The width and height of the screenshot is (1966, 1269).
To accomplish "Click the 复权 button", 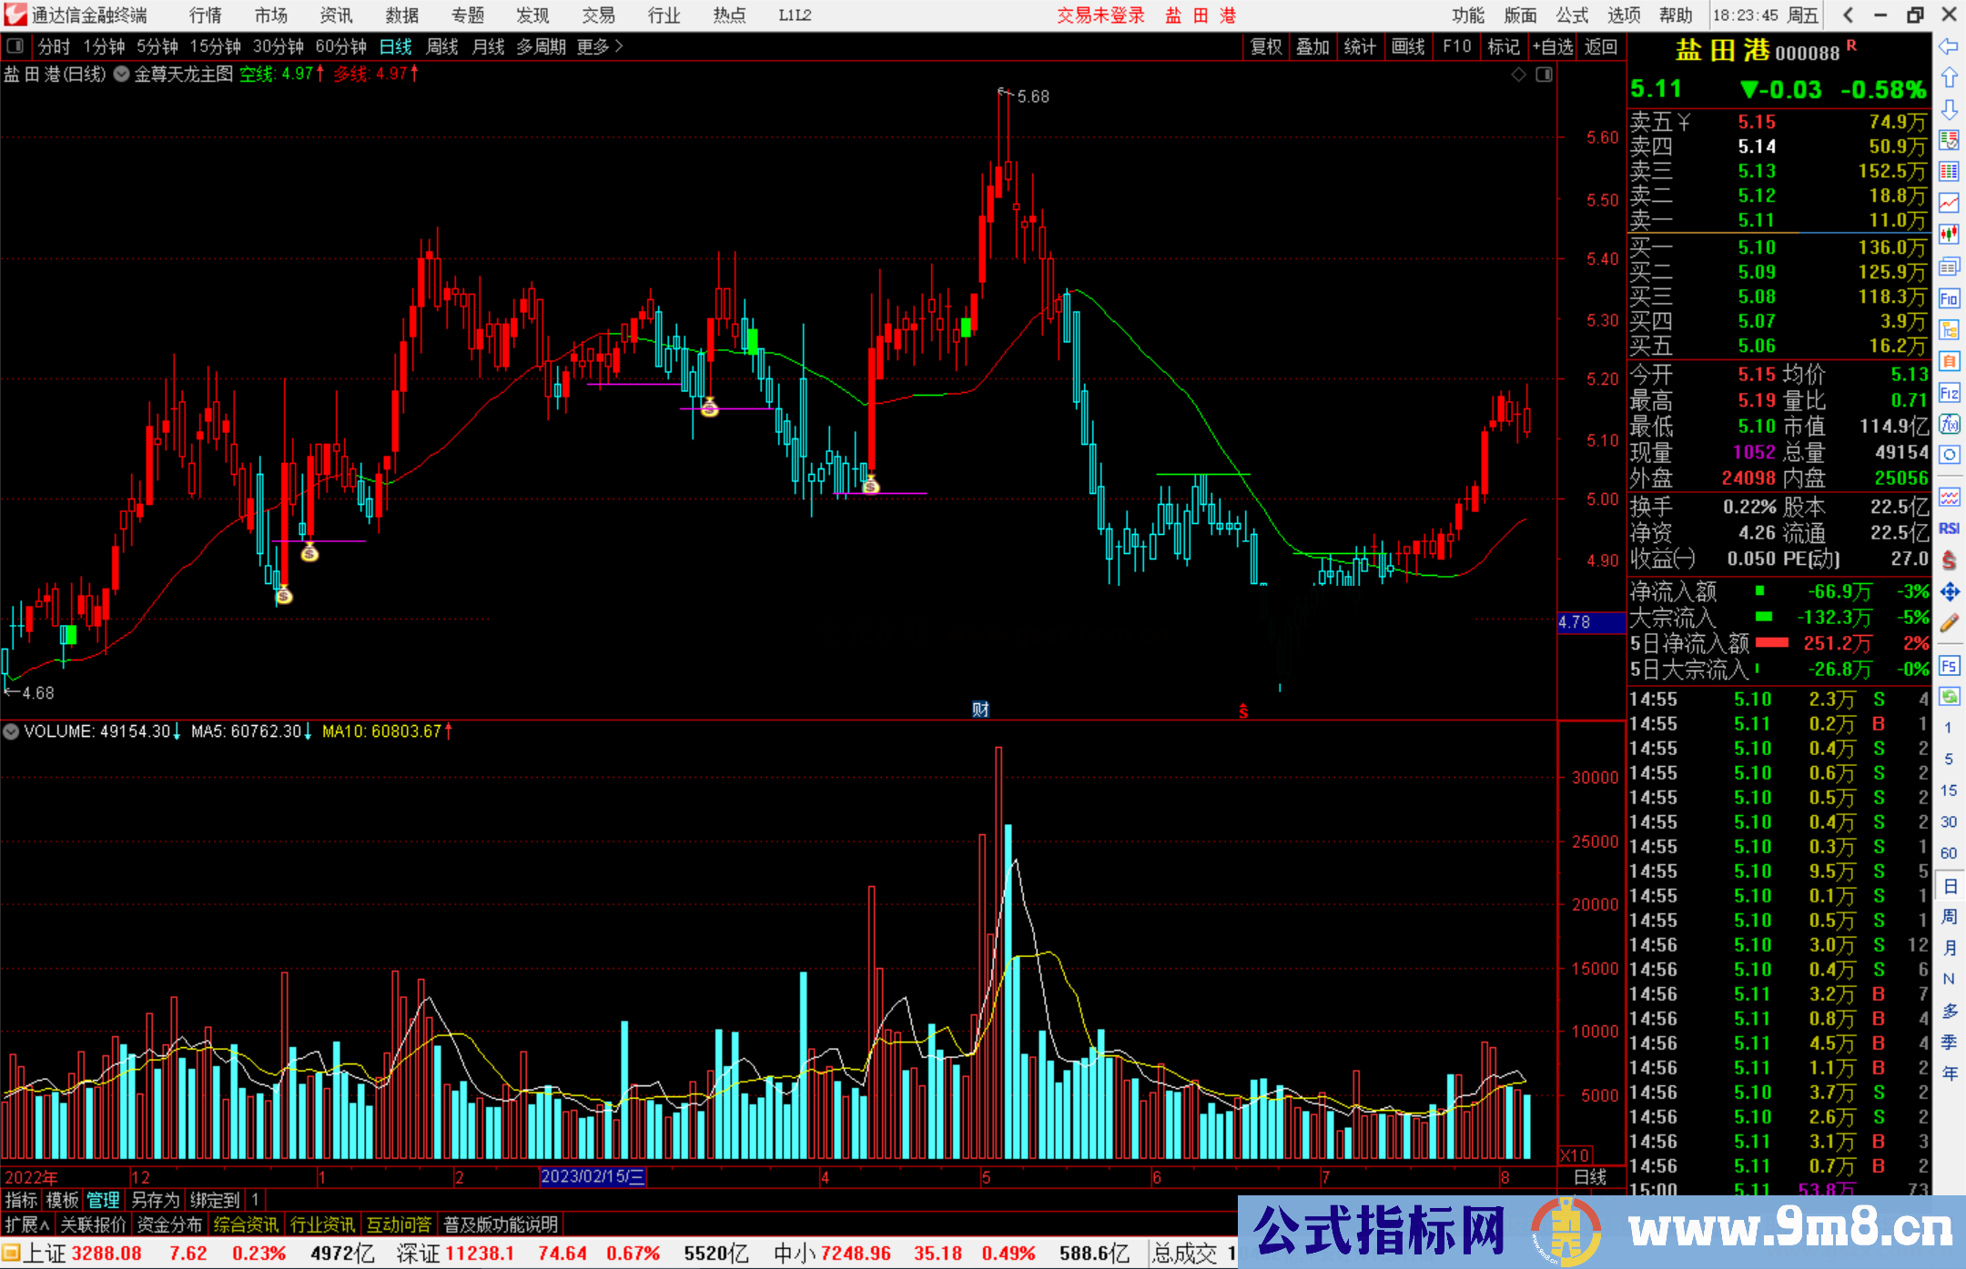I will pos(1265,46).
